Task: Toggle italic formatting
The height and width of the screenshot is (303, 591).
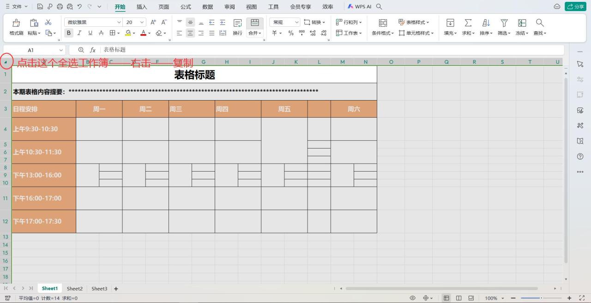Action: [x=79, y=33]
